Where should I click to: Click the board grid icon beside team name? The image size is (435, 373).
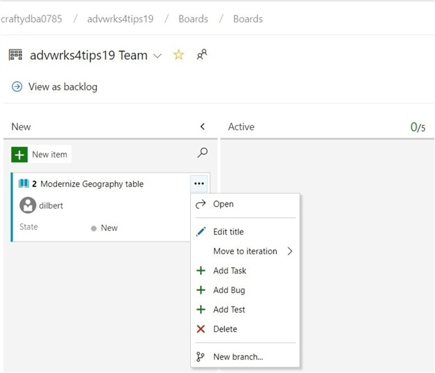[16, 55]
